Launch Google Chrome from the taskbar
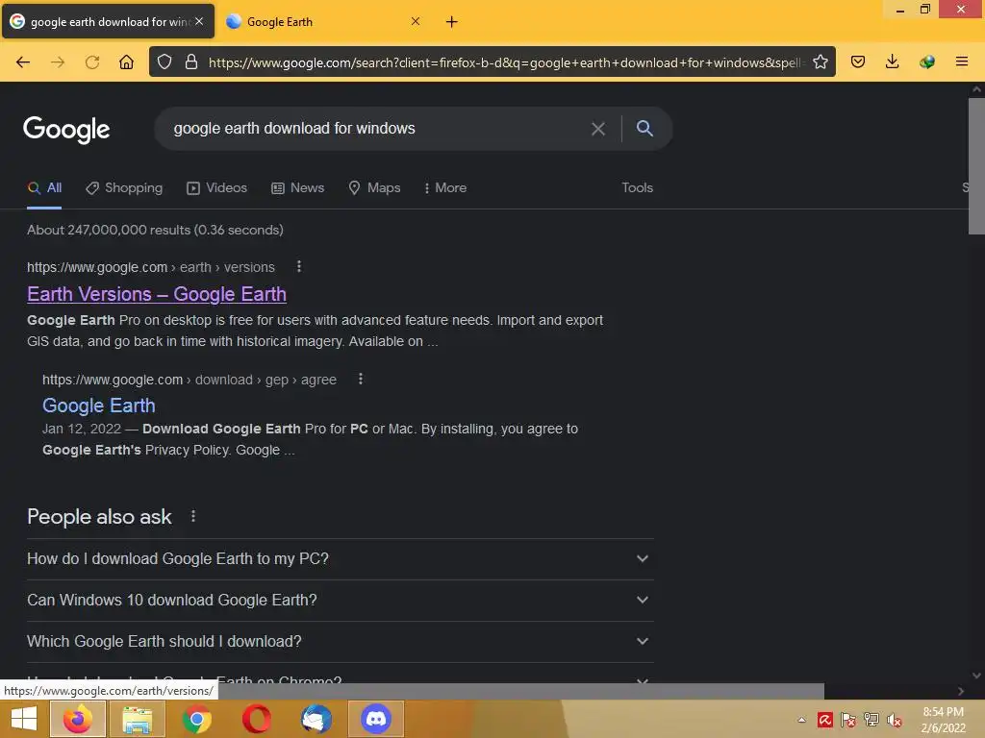Image resolution: width=985 pixels, height=738 pixels. point(197,719)
